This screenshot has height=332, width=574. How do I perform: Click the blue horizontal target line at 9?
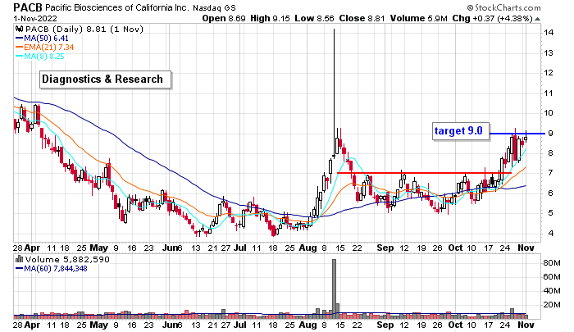point(517,134)
